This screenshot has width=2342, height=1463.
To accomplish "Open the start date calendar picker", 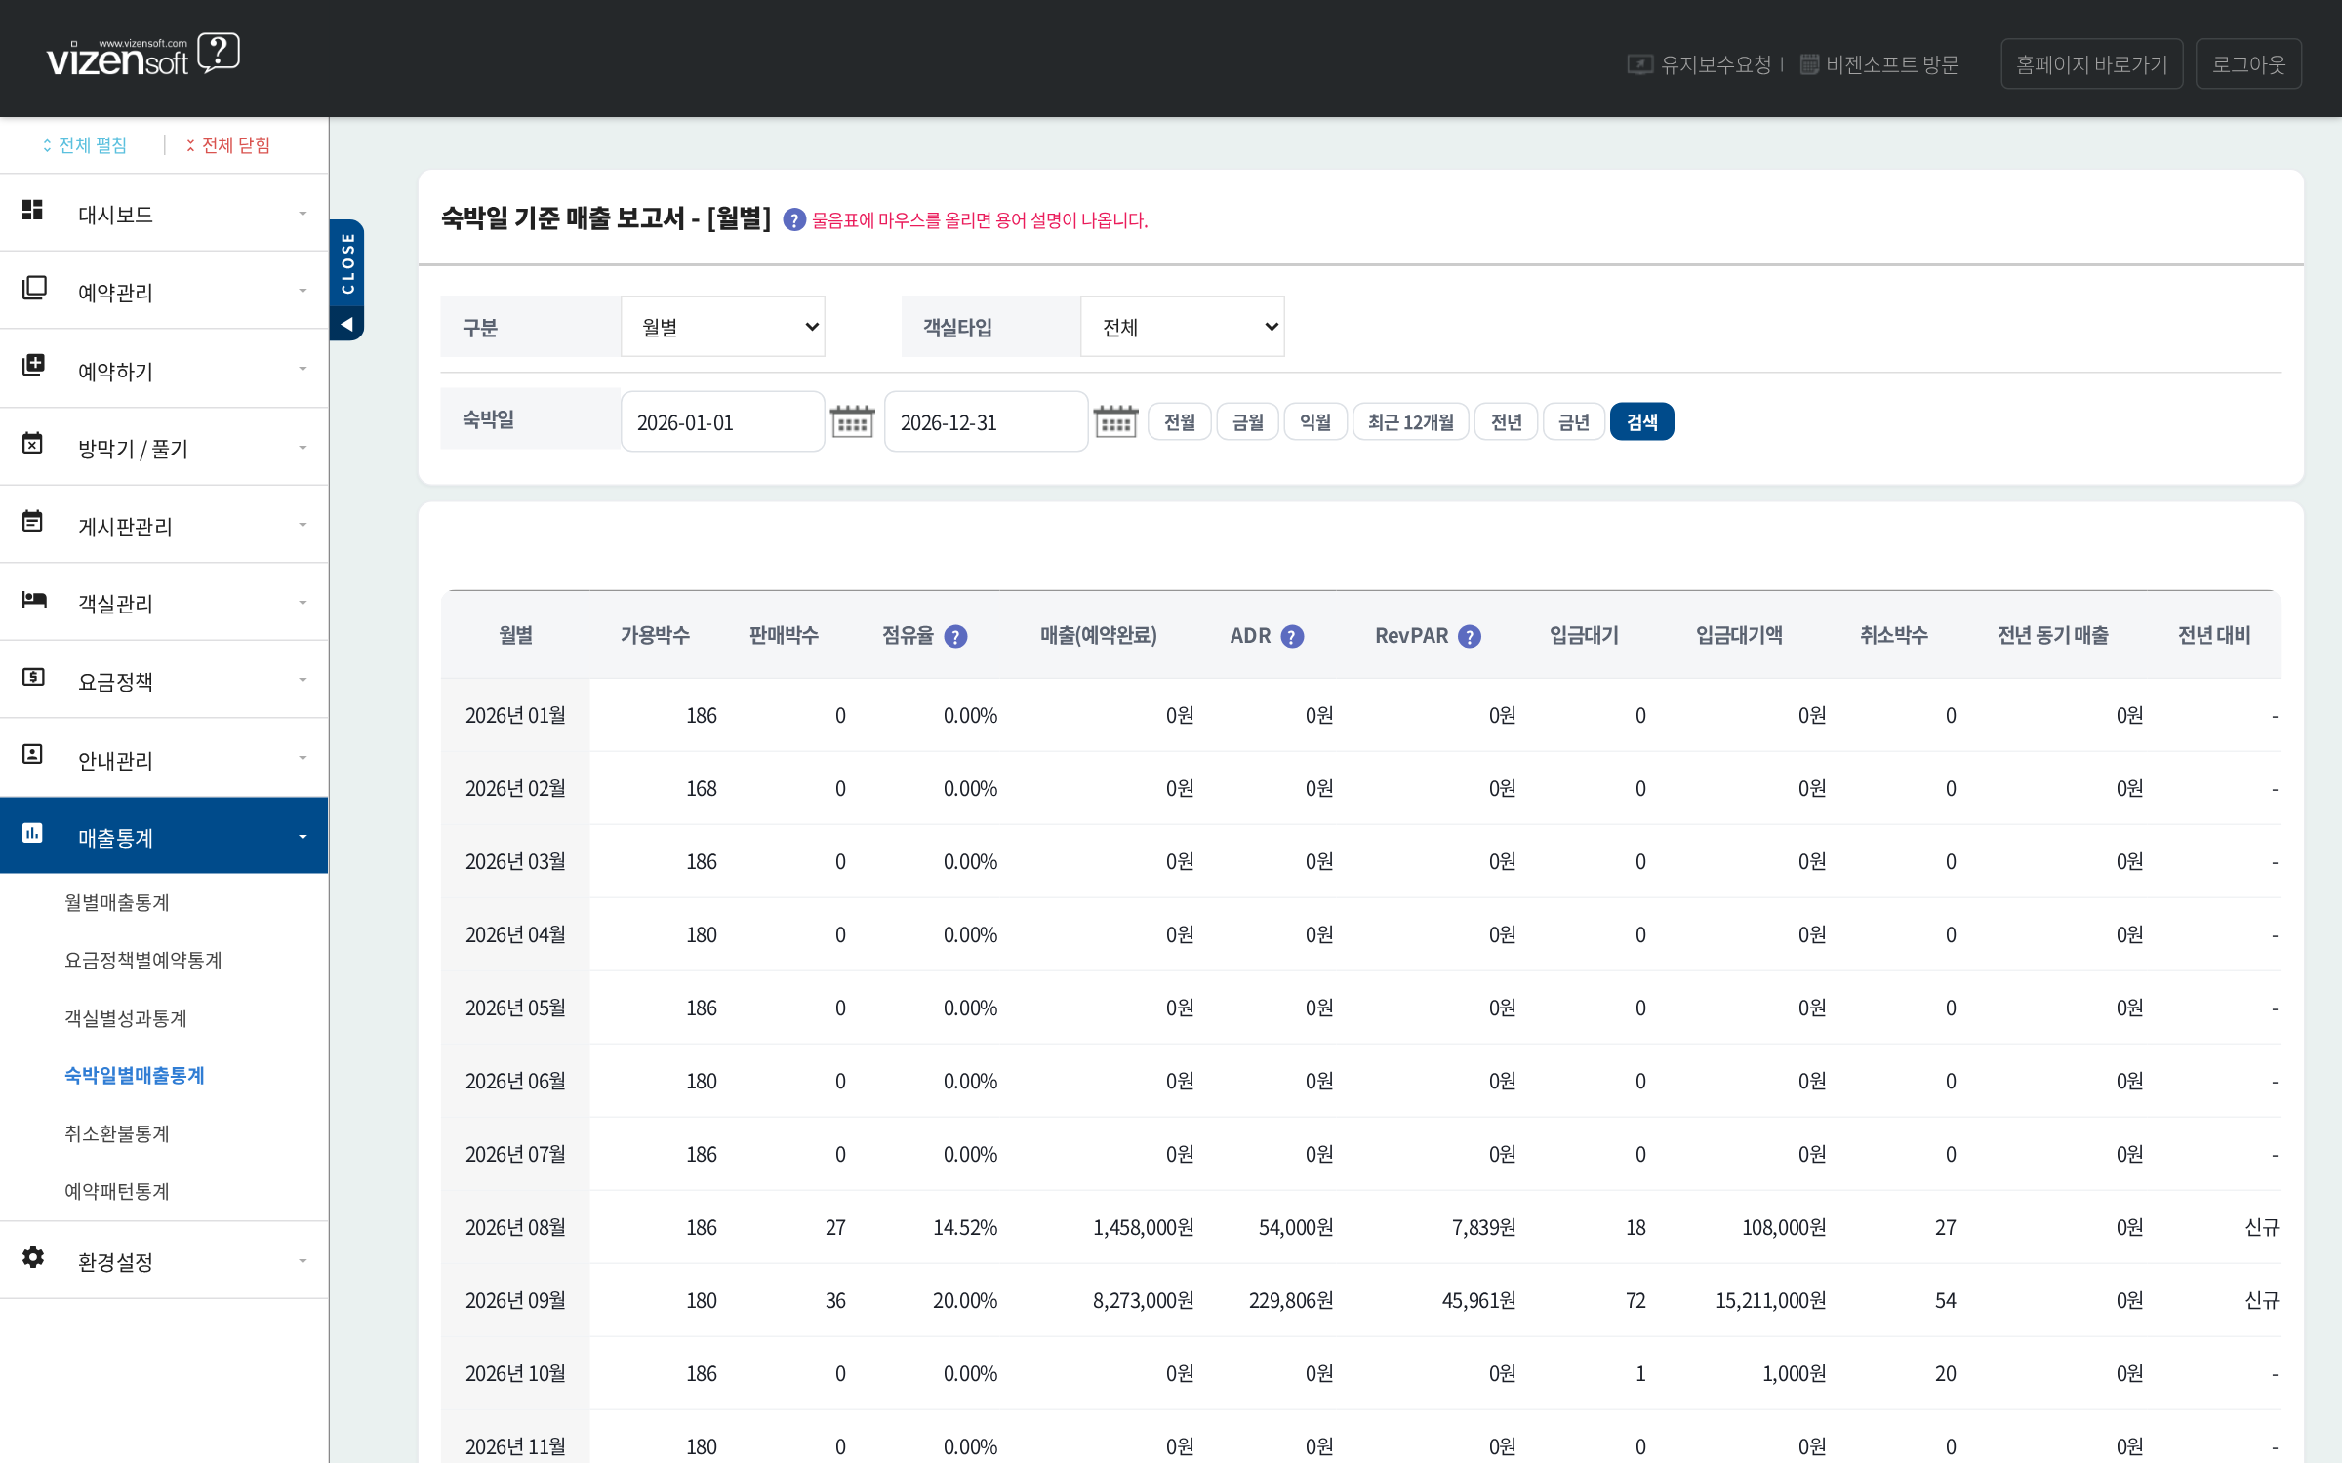I will [x=852, y=421].
